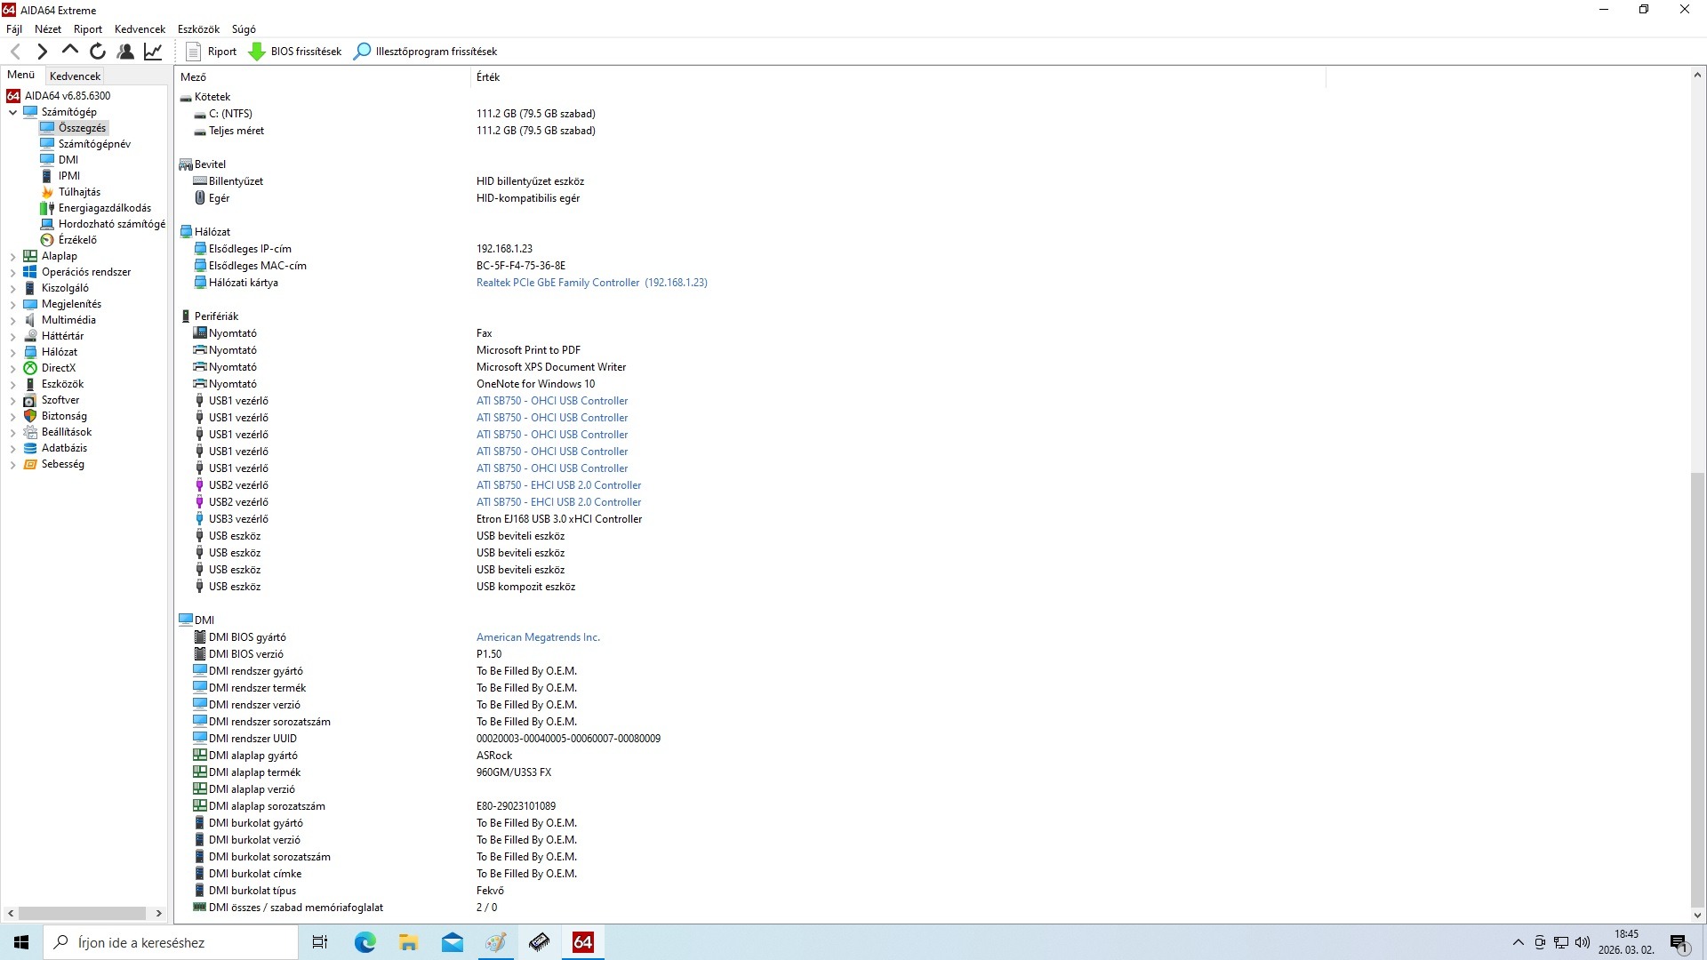Open the user/Favorites person icon
Image resolution: width=1707 pixels, height=960 pixels.
(x=125, y=52)
